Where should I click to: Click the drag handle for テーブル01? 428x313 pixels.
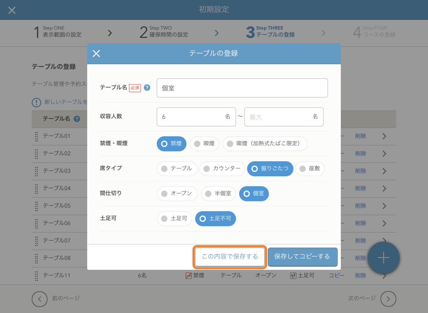(x=36, y=136)
